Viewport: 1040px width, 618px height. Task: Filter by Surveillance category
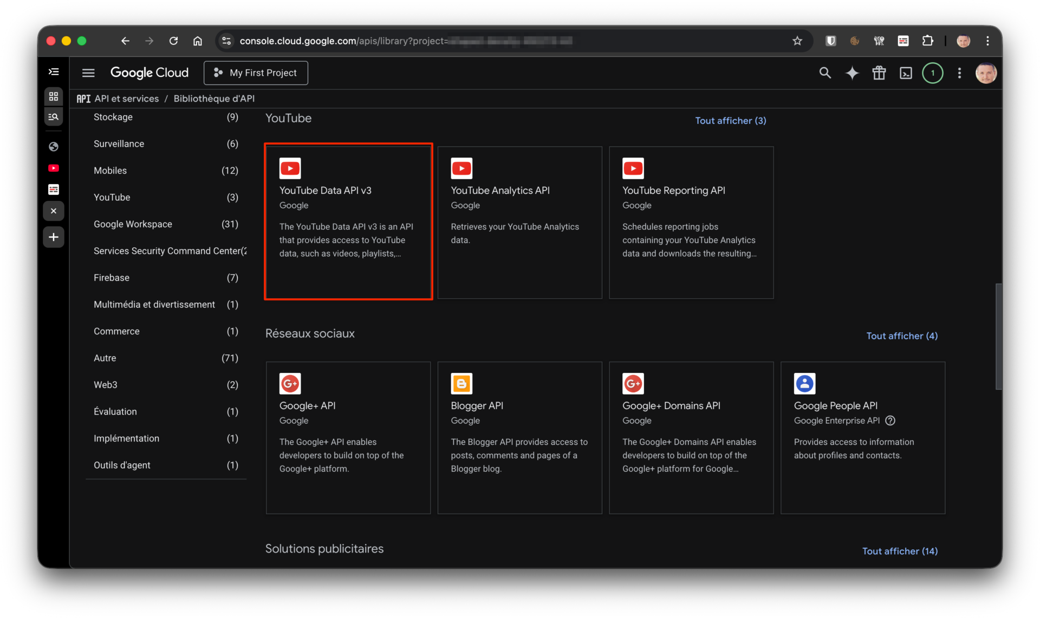[166, 144]
